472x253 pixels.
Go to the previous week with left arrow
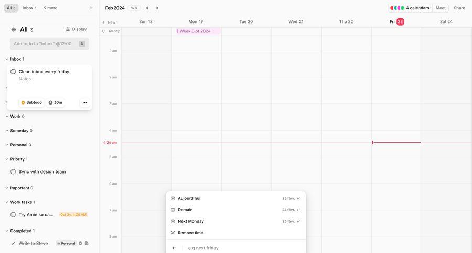pyautogui.click(x=147, y=8)
